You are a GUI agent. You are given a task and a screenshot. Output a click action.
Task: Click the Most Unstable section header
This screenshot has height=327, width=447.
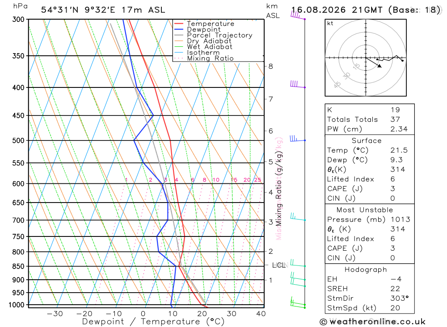[x=365, y=210]
